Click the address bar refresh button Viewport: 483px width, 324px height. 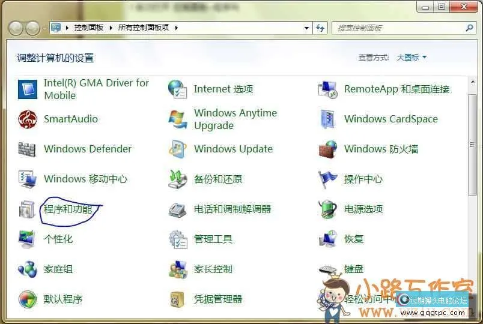click(320, 28)
